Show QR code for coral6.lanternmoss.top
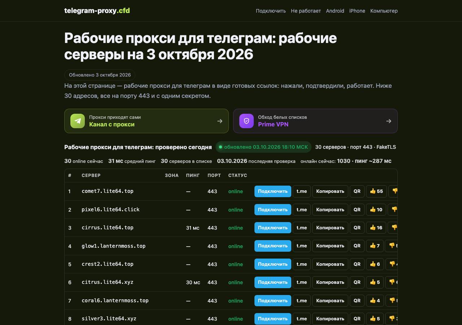 click(357, 300)
